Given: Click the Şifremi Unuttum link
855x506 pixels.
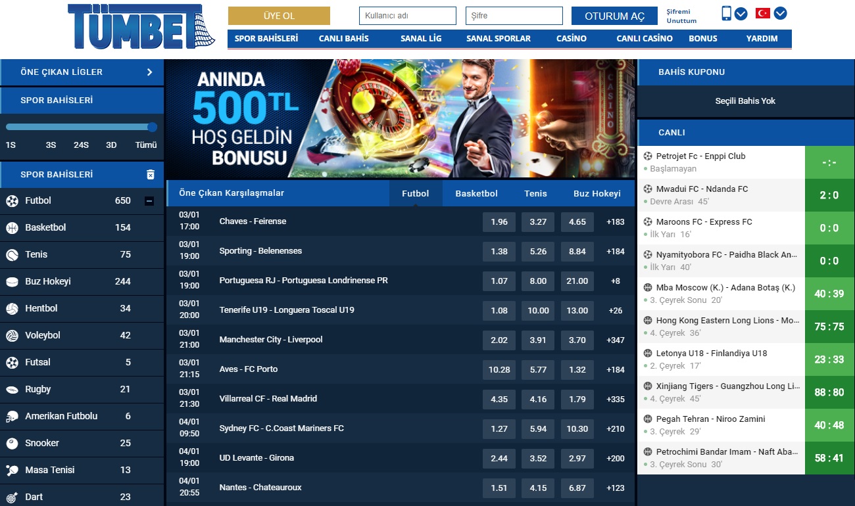Looking at the screenshot, I should tap(681, 16).
